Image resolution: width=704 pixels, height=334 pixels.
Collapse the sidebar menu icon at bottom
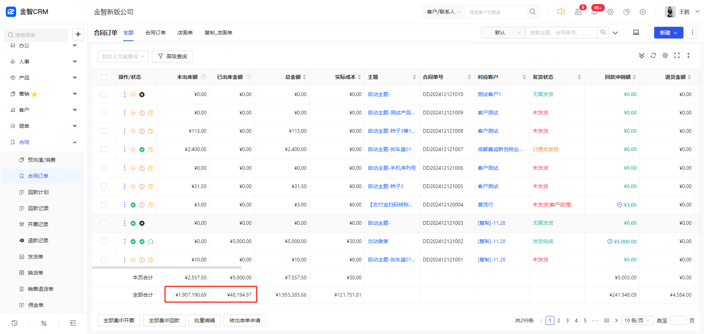click(x=73, y=323)
